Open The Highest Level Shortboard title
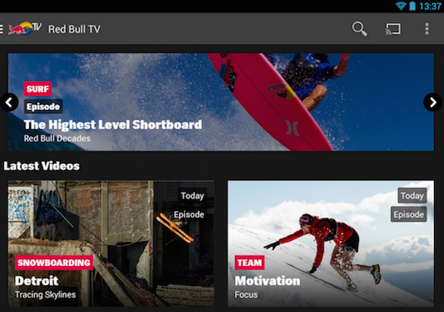The height and width of the screenshot is (312, 444). (x=113, y=125)
